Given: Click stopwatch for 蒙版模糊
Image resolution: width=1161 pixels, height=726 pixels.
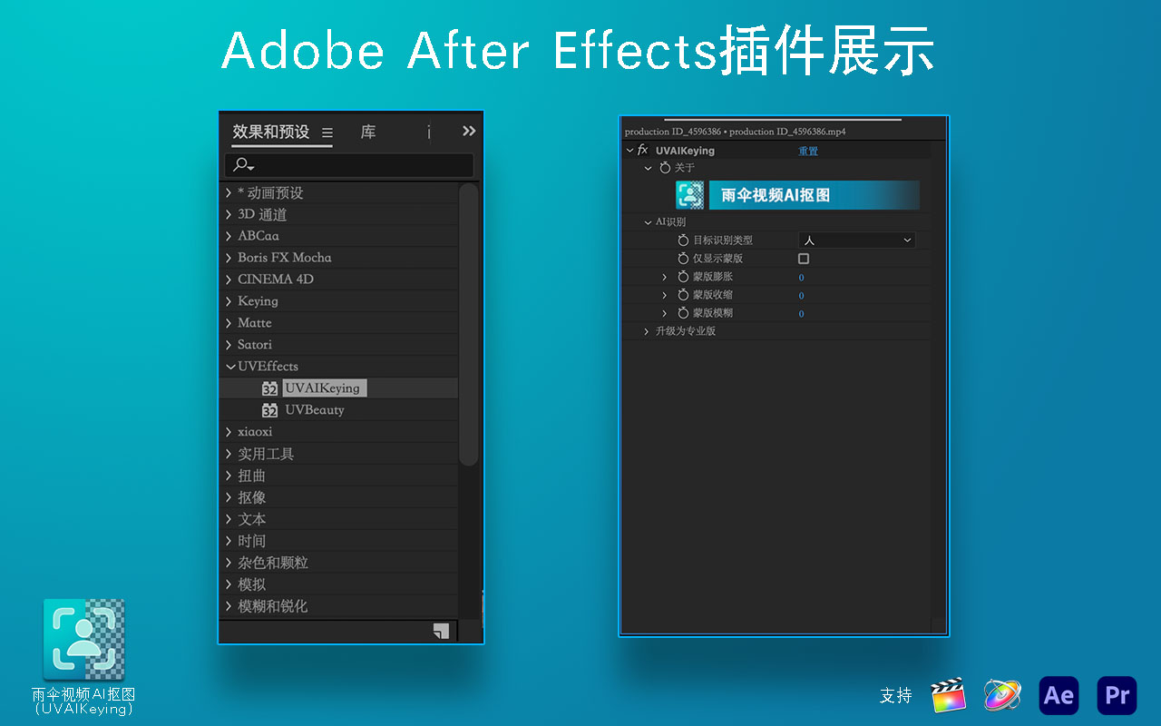Looking at the screenshot, I should coord(684,313).
